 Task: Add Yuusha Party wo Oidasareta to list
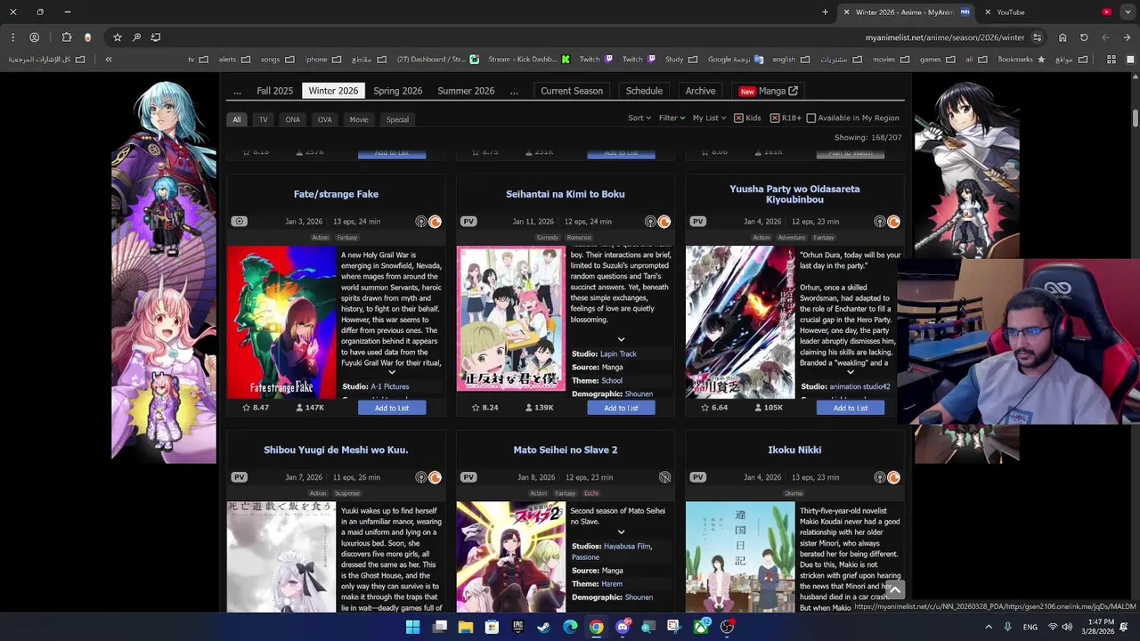(851, 408)
